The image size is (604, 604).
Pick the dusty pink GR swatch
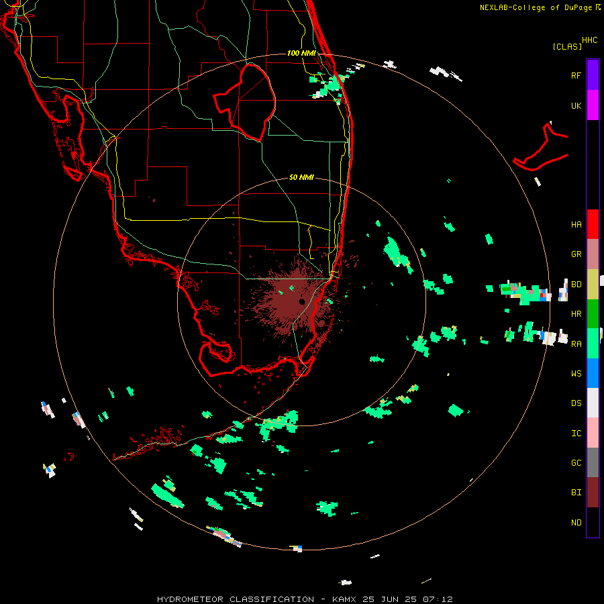[593, 254]
